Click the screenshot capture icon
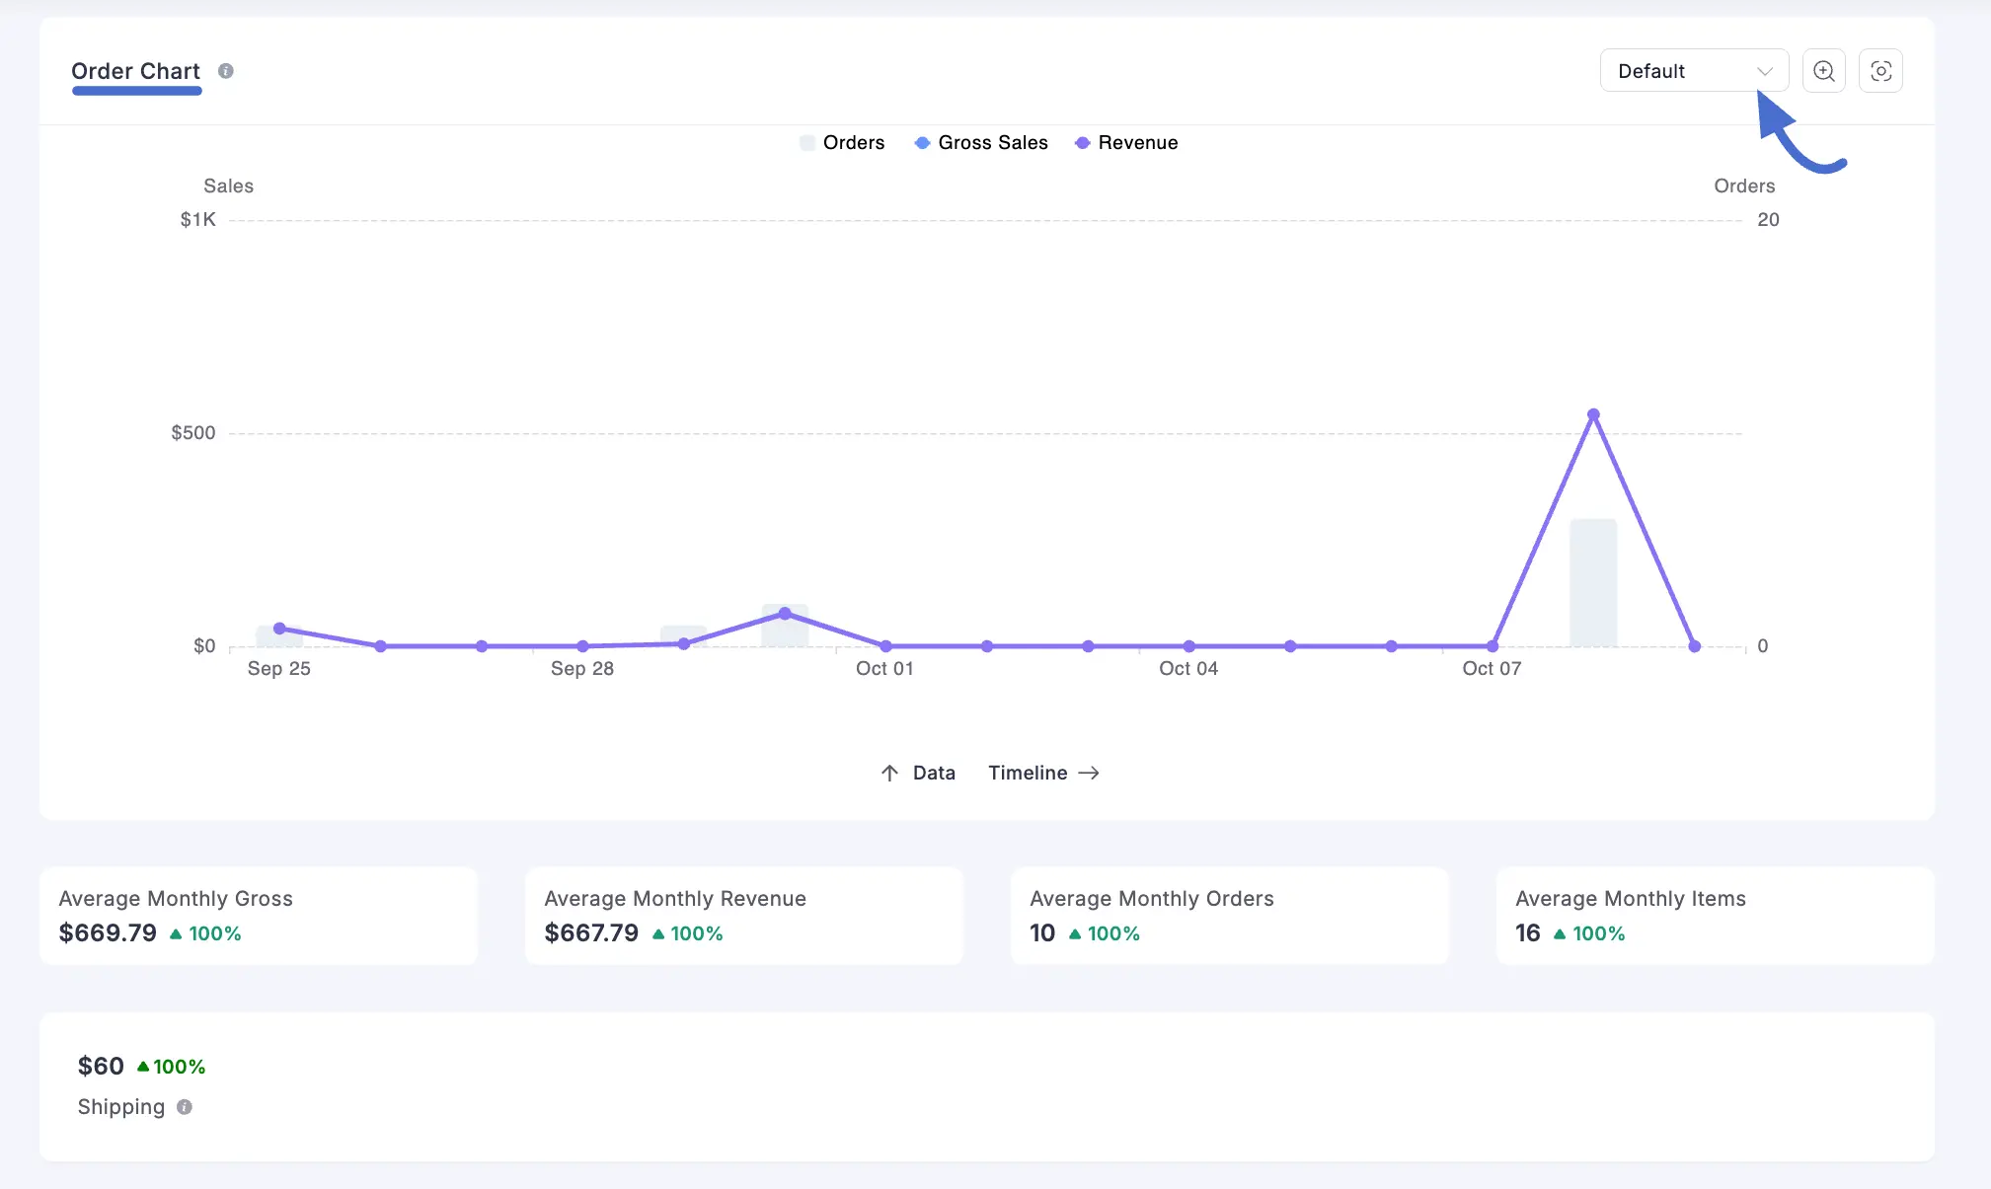 point(1880,70)
